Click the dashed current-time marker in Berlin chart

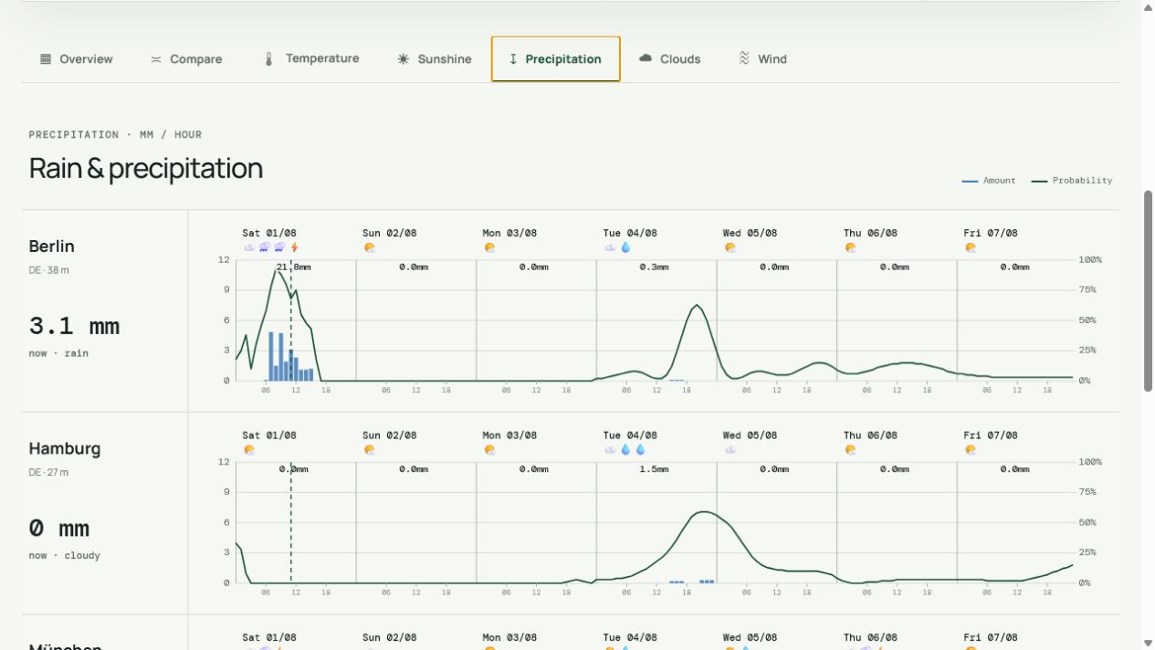click(x=291, y=320)
